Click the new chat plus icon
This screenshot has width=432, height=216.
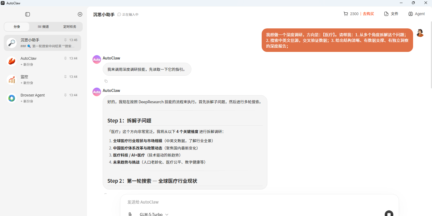[x=80, y=14]
